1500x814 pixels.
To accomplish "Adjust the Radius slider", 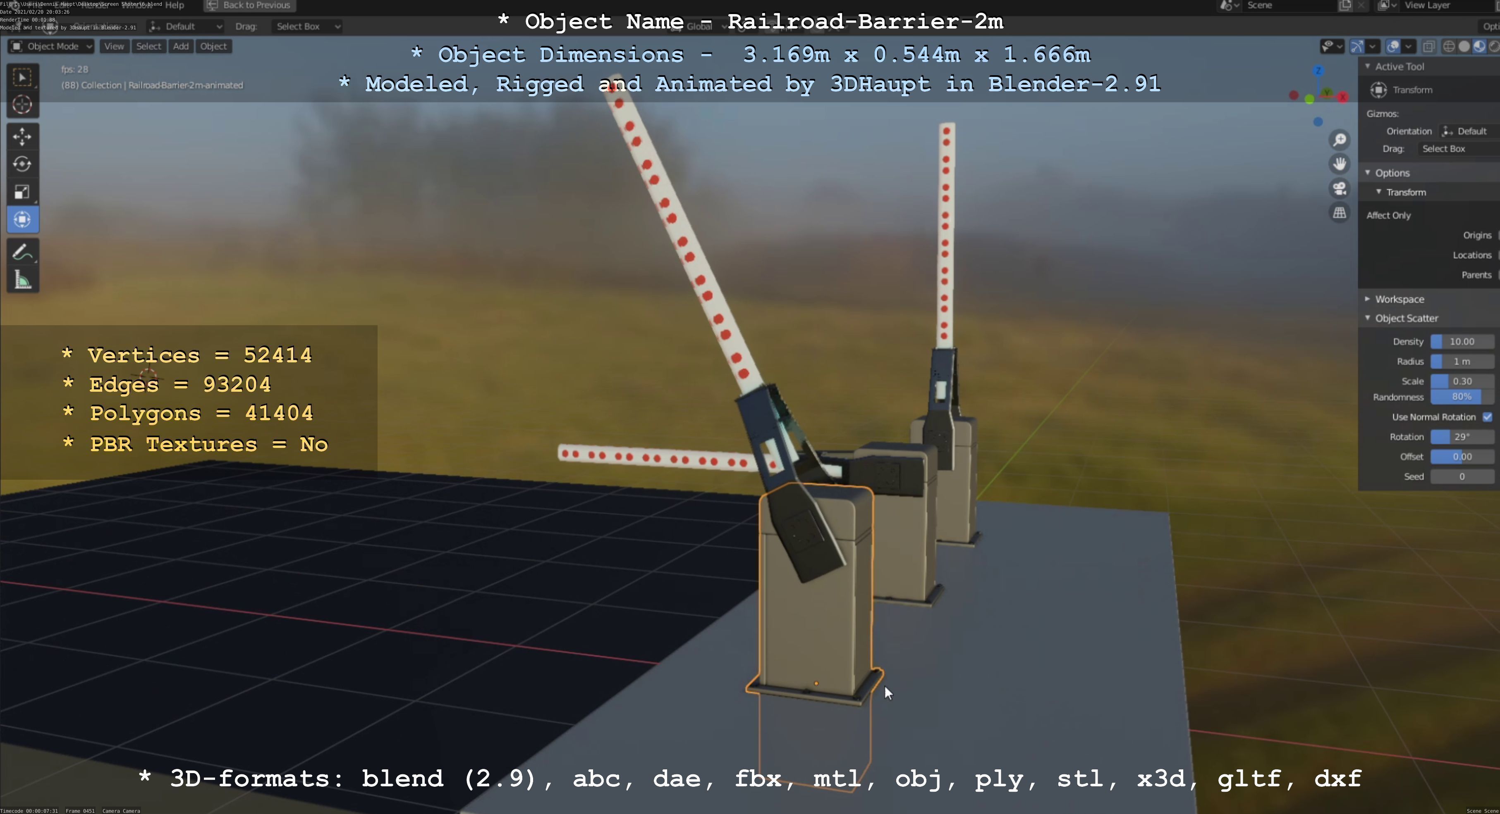I will tap(1462, 361).
